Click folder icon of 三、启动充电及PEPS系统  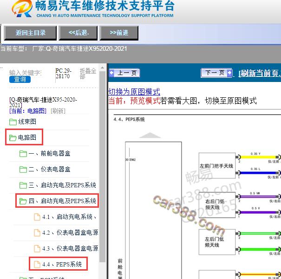[x=23, y=185]
